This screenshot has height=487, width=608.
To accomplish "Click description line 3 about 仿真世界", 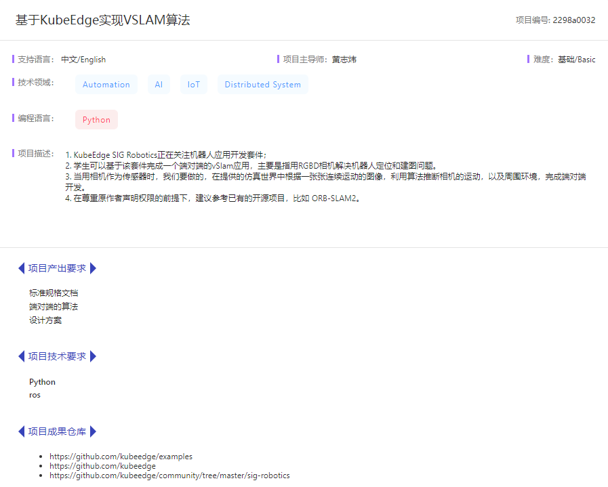I will 326,182.
